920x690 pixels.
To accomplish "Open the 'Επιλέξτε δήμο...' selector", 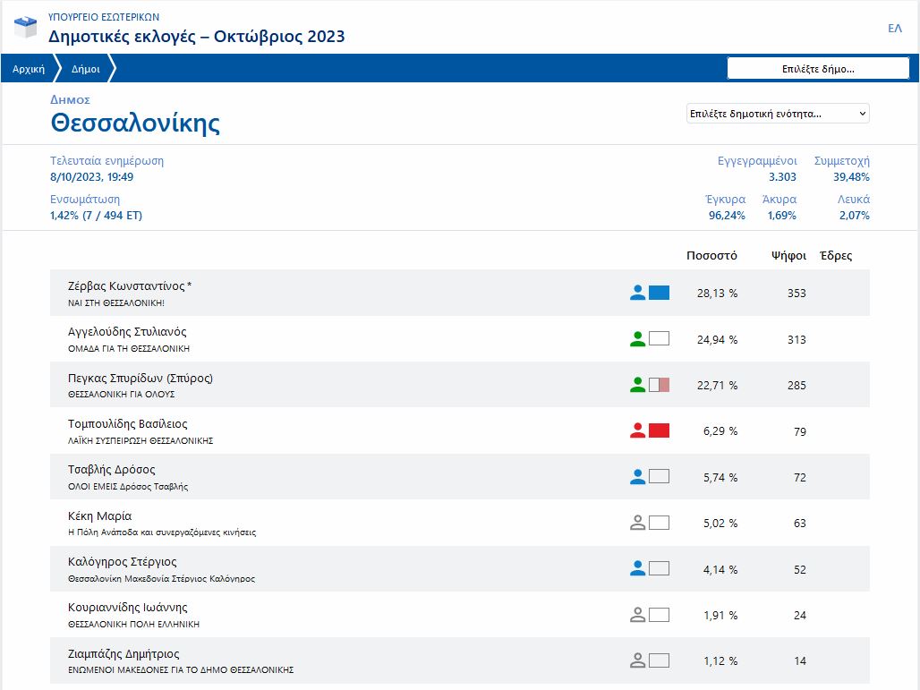I will [818, 69].
